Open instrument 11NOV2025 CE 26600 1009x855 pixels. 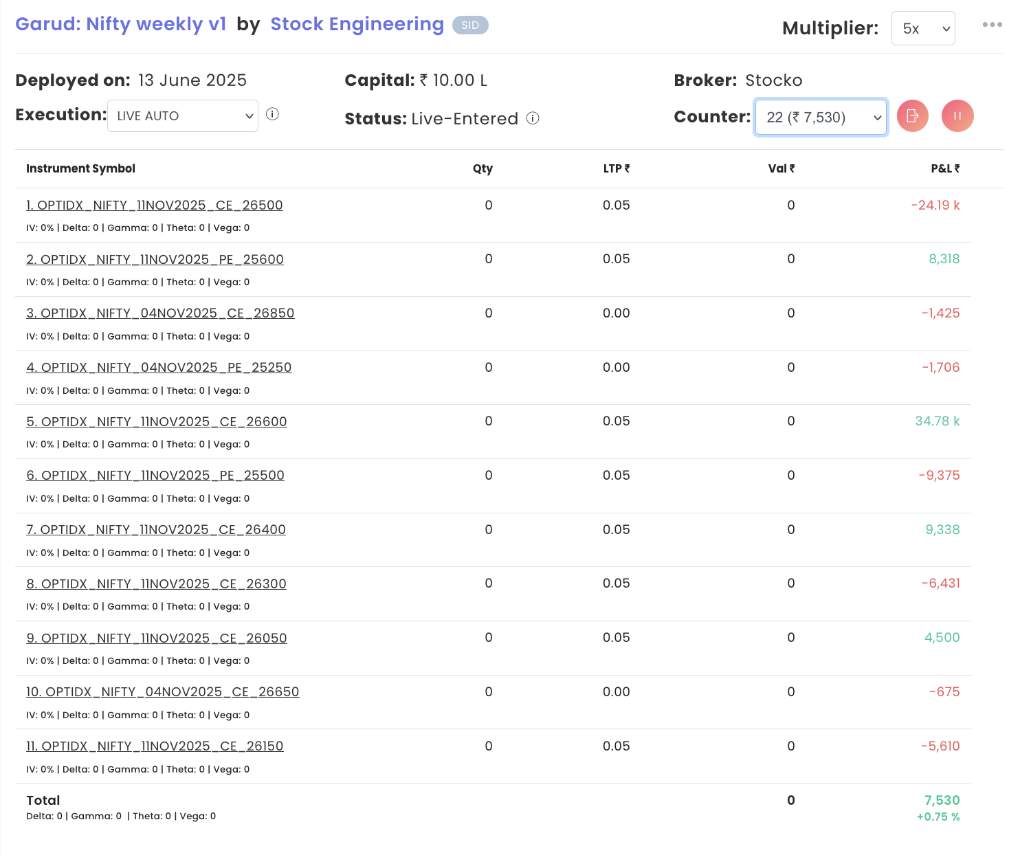point(157,422)
